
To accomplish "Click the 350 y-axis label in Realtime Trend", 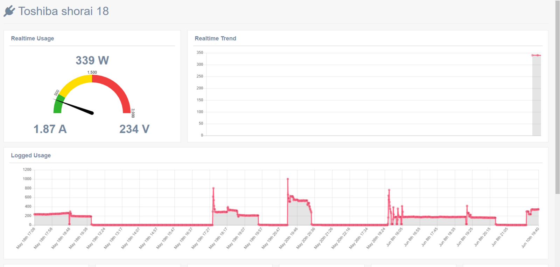I will tap(200, 53).
